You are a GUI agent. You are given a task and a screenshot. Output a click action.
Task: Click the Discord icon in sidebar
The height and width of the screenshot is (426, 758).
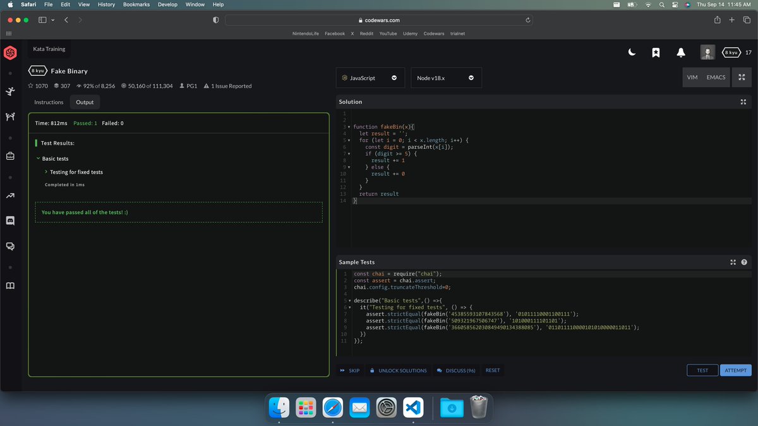(x=9, y=220)
